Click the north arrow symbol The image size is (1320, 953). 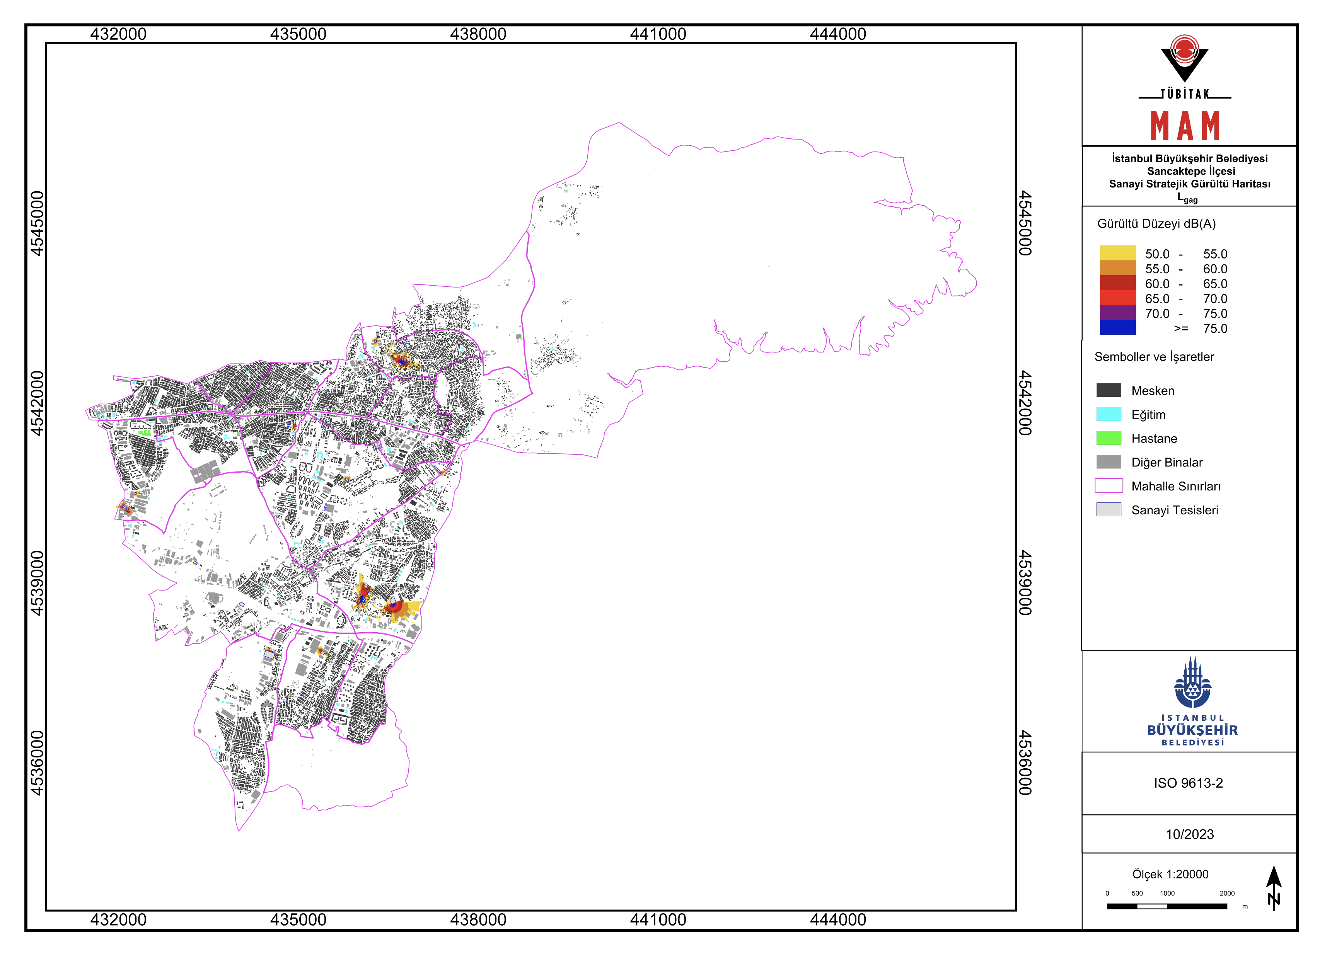[1274, 887]
